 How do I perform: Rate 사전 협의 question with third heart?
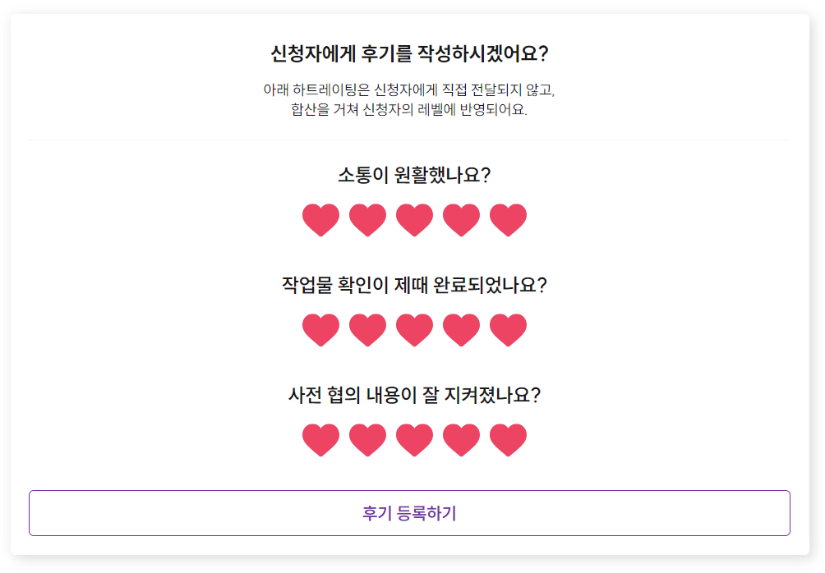click(x=414, y=440)
